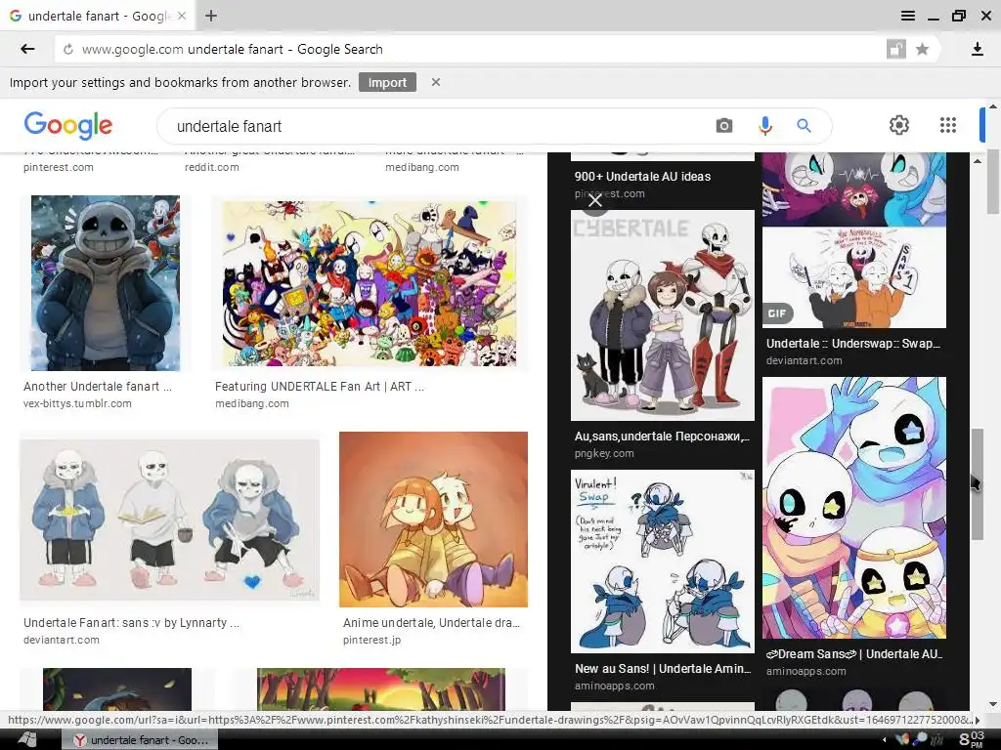Close the undertale fanart browser tab
Screen dimensions: 1001x750
[182, 16]
